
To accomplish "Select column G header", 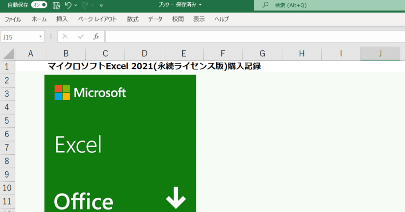I will point(262,54).
